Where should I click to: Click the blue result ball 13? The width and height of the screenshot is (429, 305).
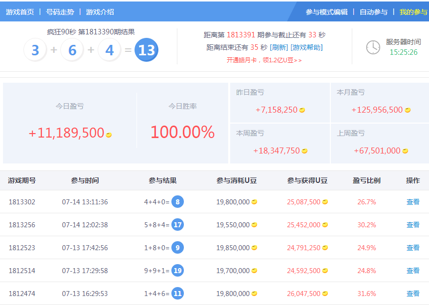146,50
